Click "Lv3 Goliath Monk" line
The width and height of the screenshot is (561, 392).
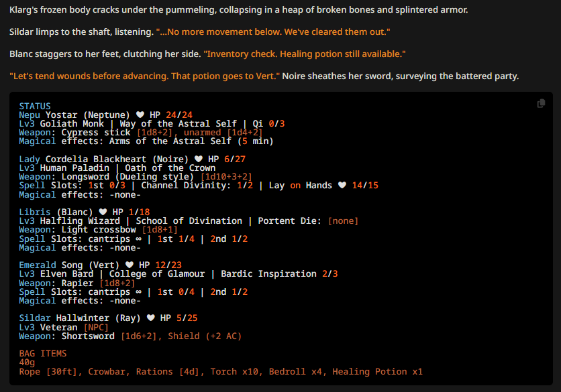62,124
